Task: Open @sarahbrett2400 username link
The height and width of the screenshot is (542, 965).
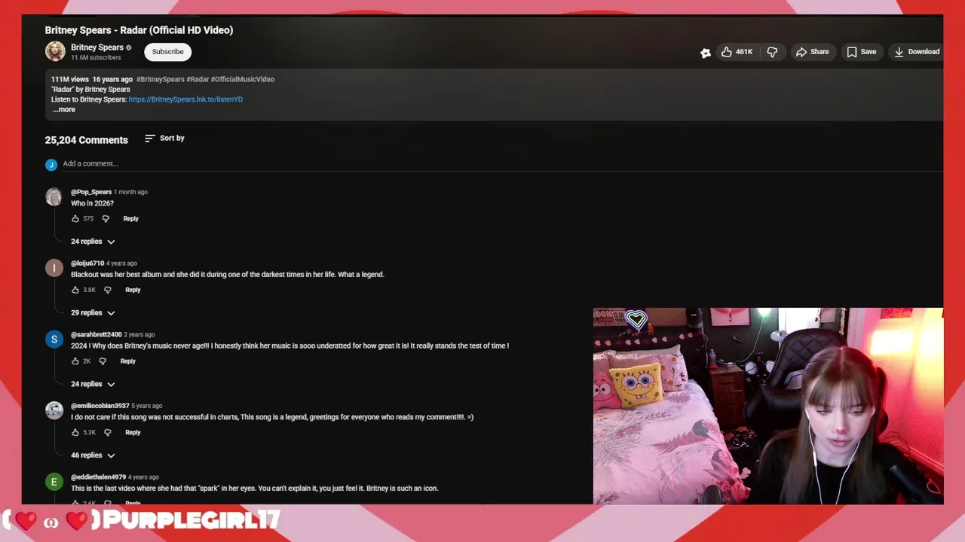Action: tap(96, 334)
